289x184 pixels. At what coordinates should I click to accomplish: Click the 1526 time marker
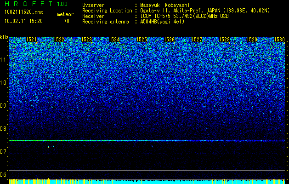[x=169, y=40]
